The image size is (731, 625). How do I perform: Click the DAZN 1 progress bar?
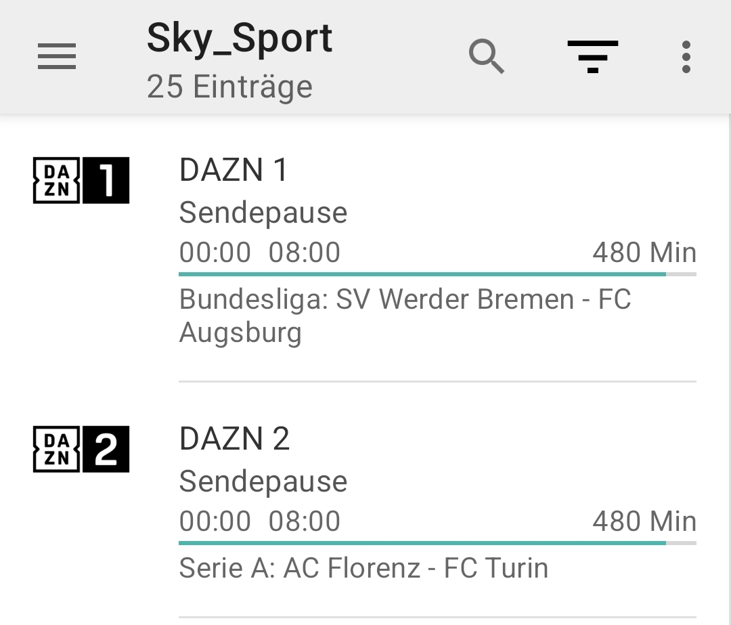point(437,274)
